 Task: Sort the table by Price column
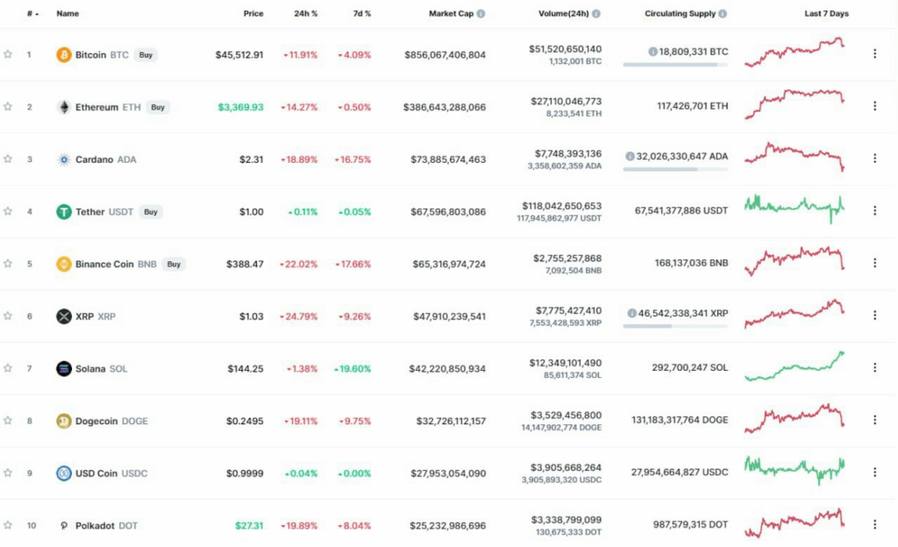click(253, 14)
